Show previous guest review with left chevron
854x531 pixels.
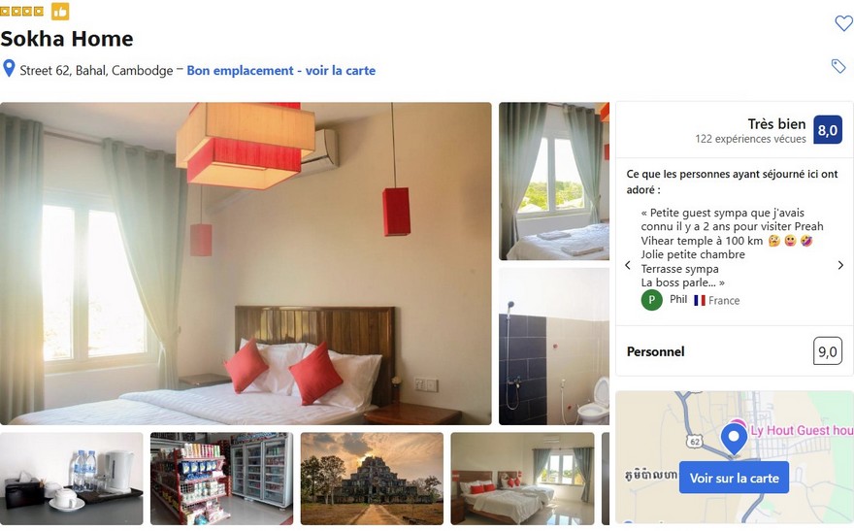click(x=628, y=265)
